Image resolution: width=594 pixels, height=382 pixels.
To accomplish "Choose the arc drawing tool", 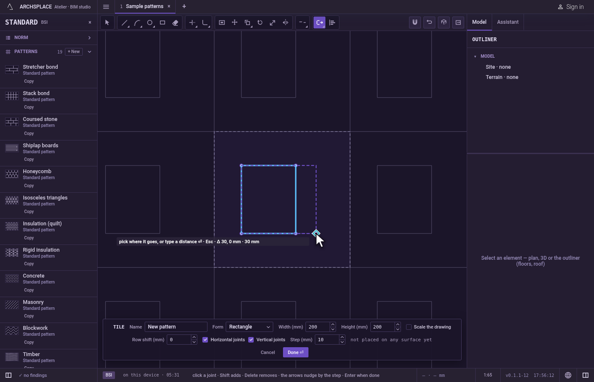I will coord(137,22).
